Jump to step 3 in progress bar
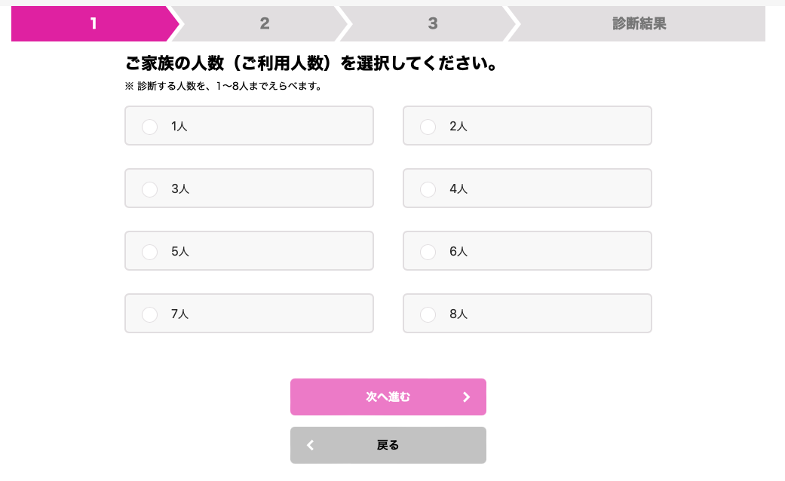Screen dimensions: 785x481 click(x=432, y=23)
